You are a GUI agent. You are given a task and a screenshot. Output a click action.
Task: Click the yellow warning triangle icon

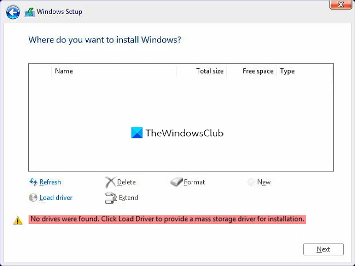18,220
